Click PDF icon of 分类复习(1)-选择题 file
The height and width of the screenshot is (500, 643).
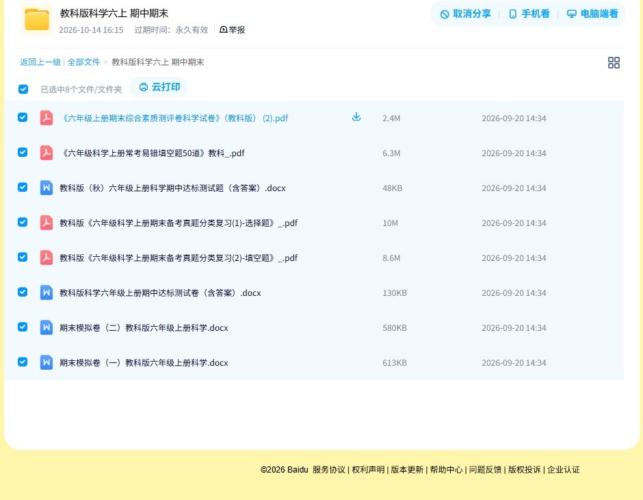(x=47, y=223)
